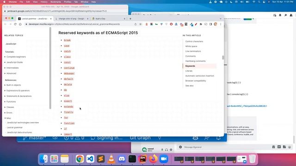Open the import keyword link

pyautogui.click(x=68, y=134)
